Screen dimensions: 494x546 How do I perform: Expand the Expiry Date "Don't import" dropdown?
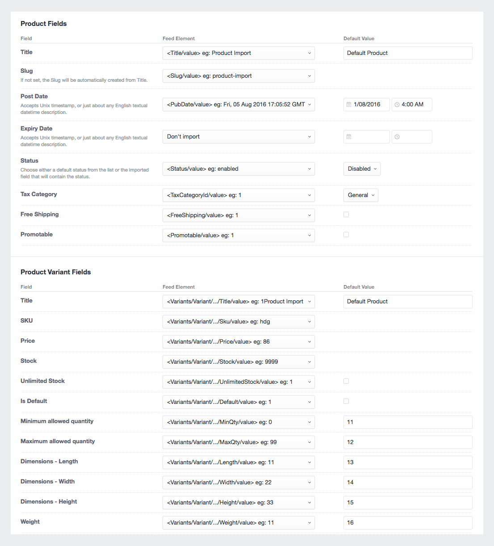point(239,137)
